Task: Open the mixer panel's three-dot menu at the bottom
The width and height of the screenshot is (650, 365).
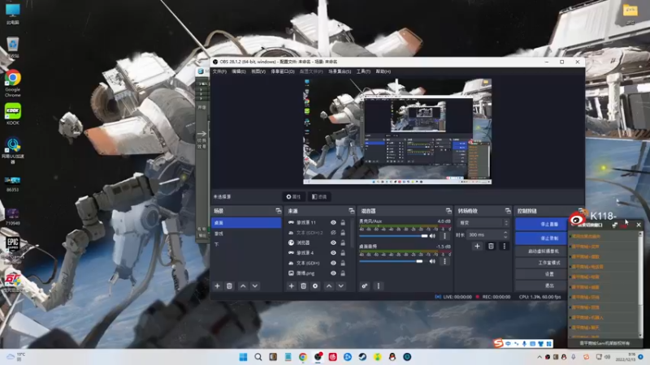Action: (378, 286)
